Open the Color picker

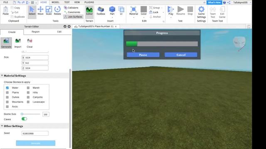pyautogui.click(x=144, y=11)
